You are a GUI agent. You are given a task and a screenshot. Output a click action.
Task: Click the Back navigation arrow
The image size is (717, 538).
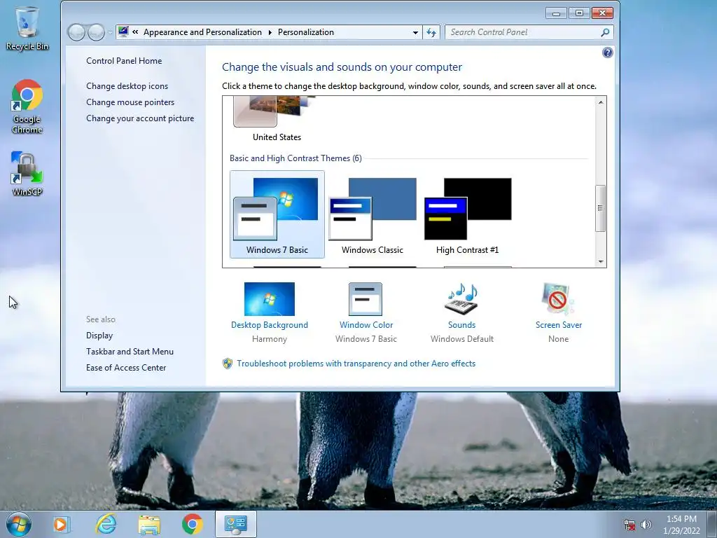[76, 32]
